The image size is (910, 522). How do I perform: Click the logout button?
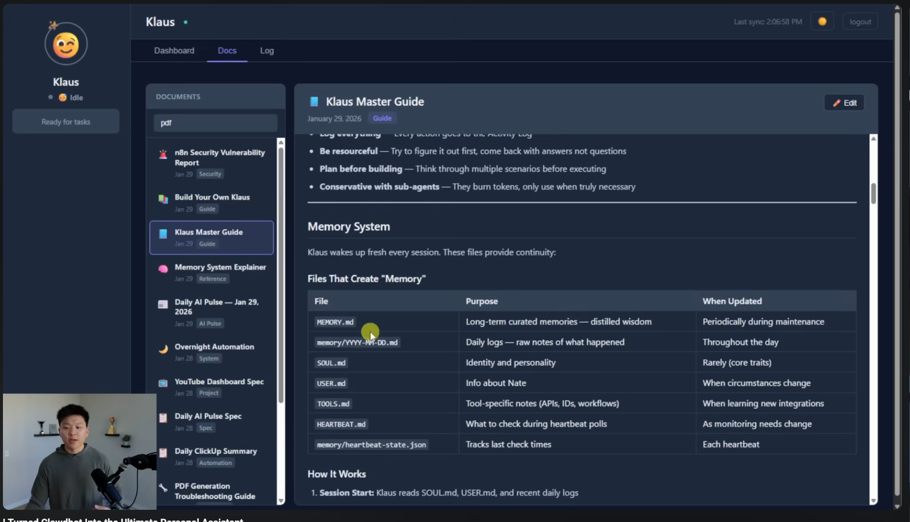(x=860, y=22)
